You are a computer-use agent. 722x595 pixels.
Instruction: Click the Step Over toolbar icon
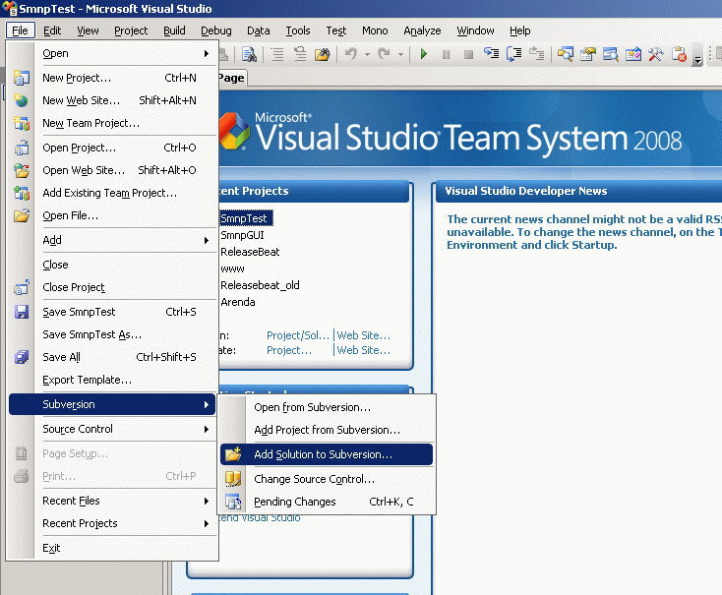pyautogui.click(x=513, y=54)
